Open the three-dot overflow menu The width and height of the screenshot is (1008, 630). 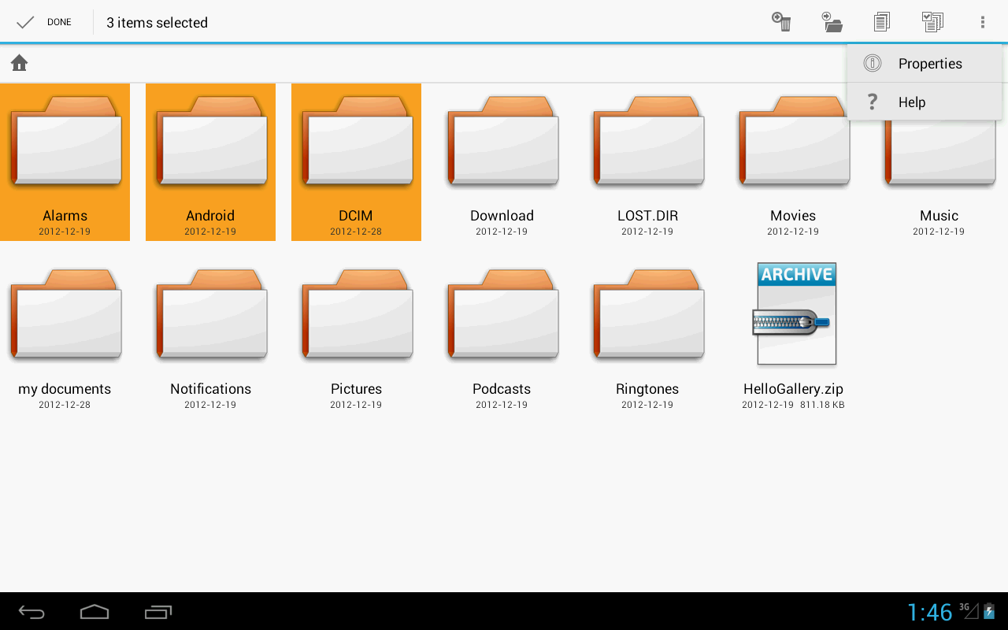[x=983, y=22]
